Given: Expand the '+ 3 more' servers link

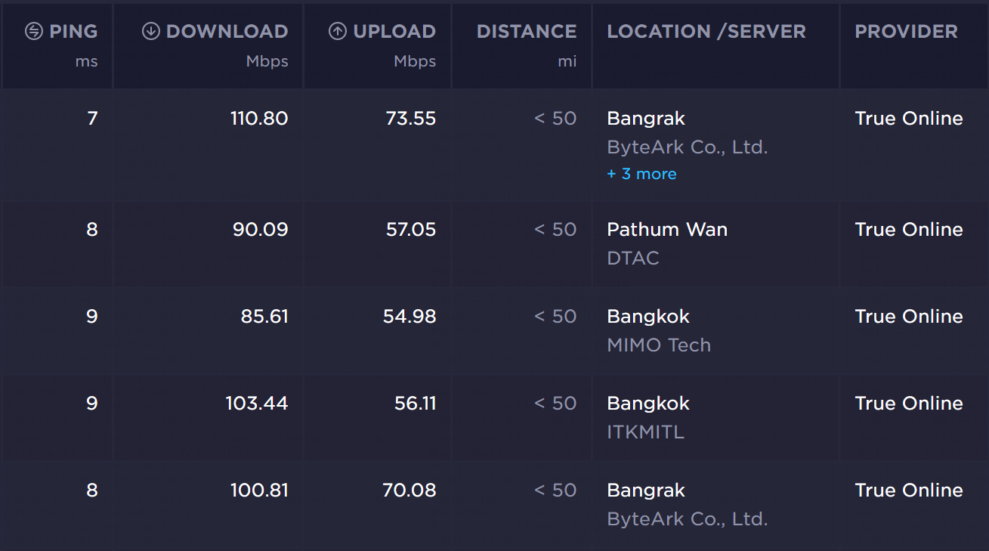Looking at the screenshot, I should pyautogui.click(x=641, y=174).
